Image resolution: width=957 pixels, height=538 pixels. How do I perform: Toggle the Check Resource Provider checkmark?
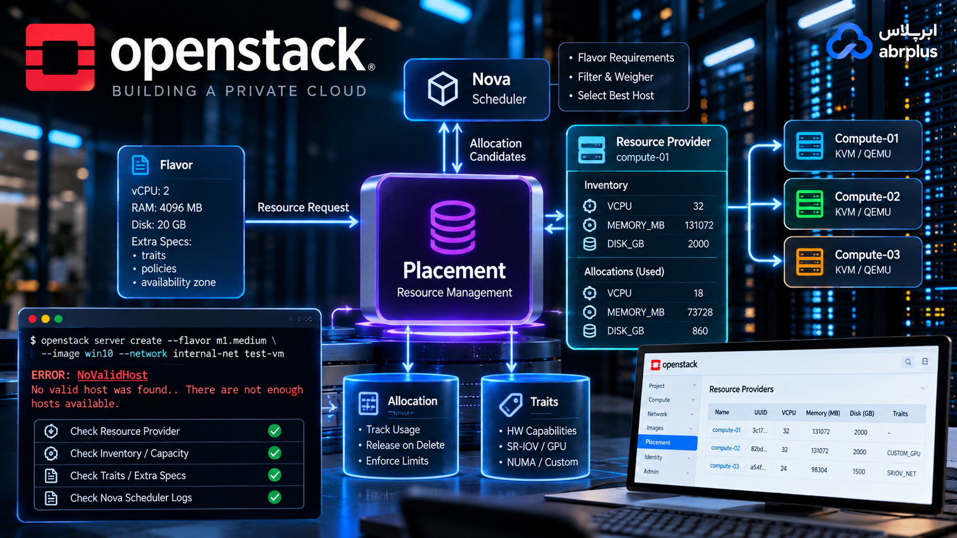coord(275,431)
